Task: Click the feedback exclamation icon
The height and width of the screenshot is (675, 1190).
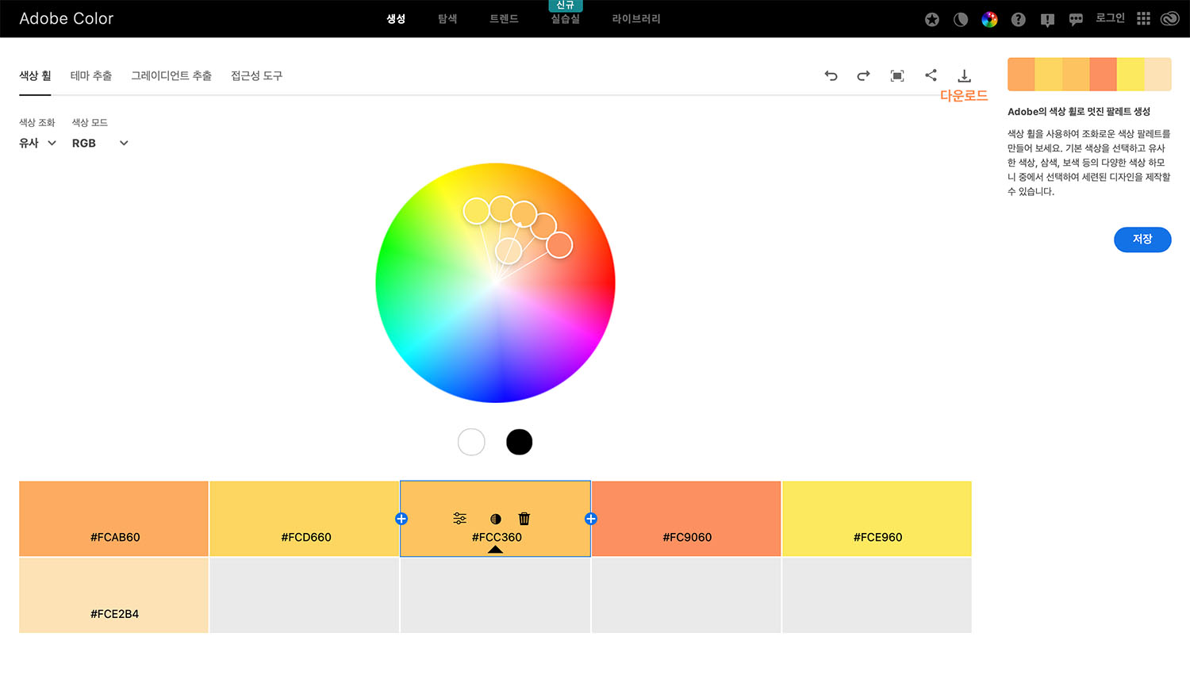Action: 1047,20
